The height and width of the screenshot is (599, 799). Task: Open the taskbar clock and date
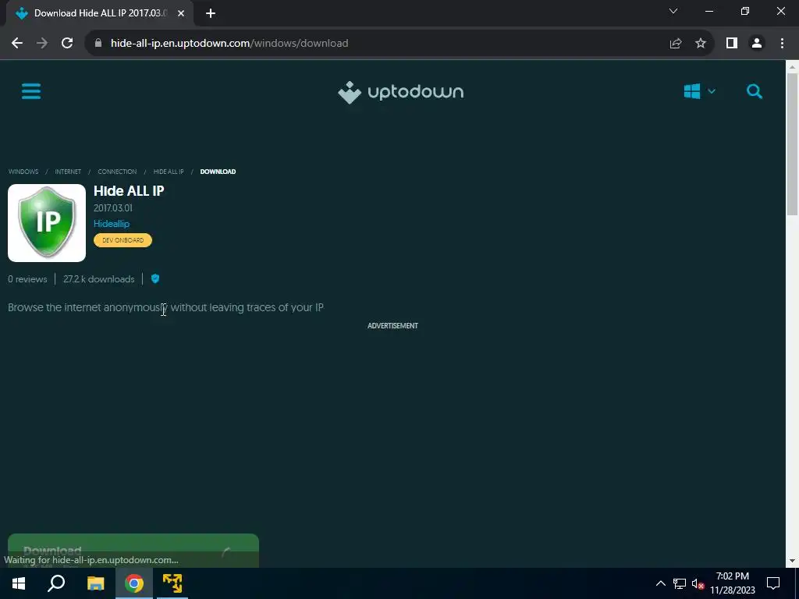732,583
